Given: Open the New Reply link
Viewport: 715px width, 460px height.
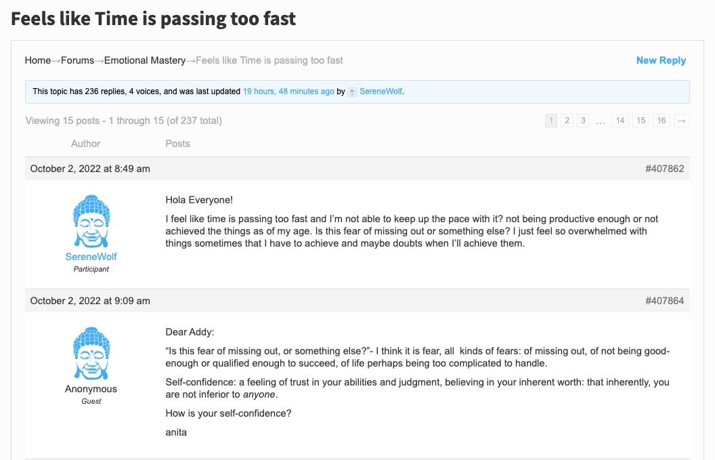Looking at the screenshot, I should pyautogui.click(x=661, y=60).
